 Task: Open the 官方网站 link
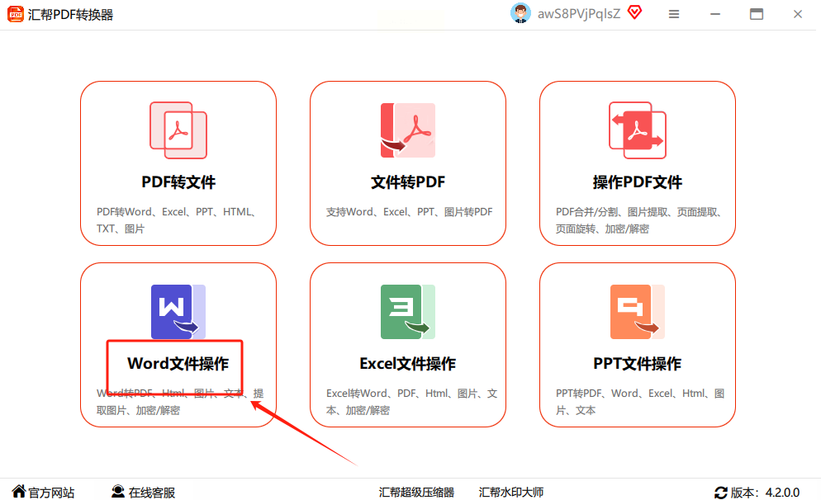pos(50,492)
